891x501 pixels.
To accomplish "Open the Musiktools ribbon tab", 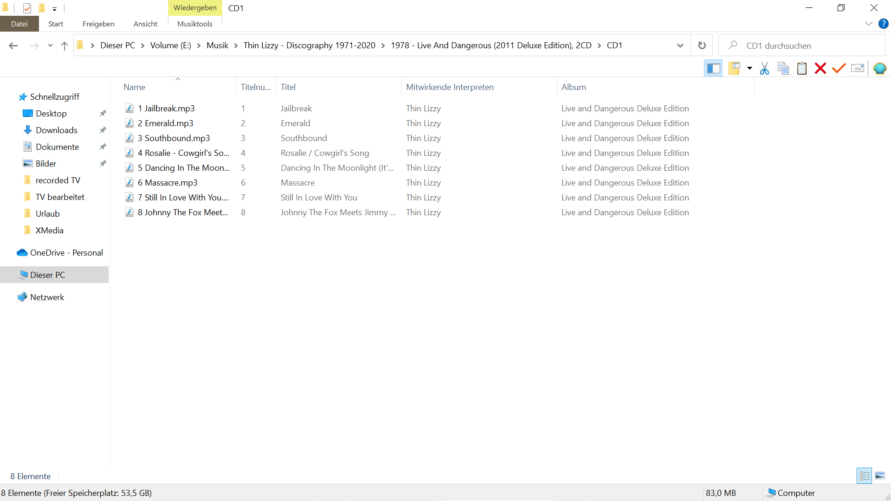I will pos(195,24).
